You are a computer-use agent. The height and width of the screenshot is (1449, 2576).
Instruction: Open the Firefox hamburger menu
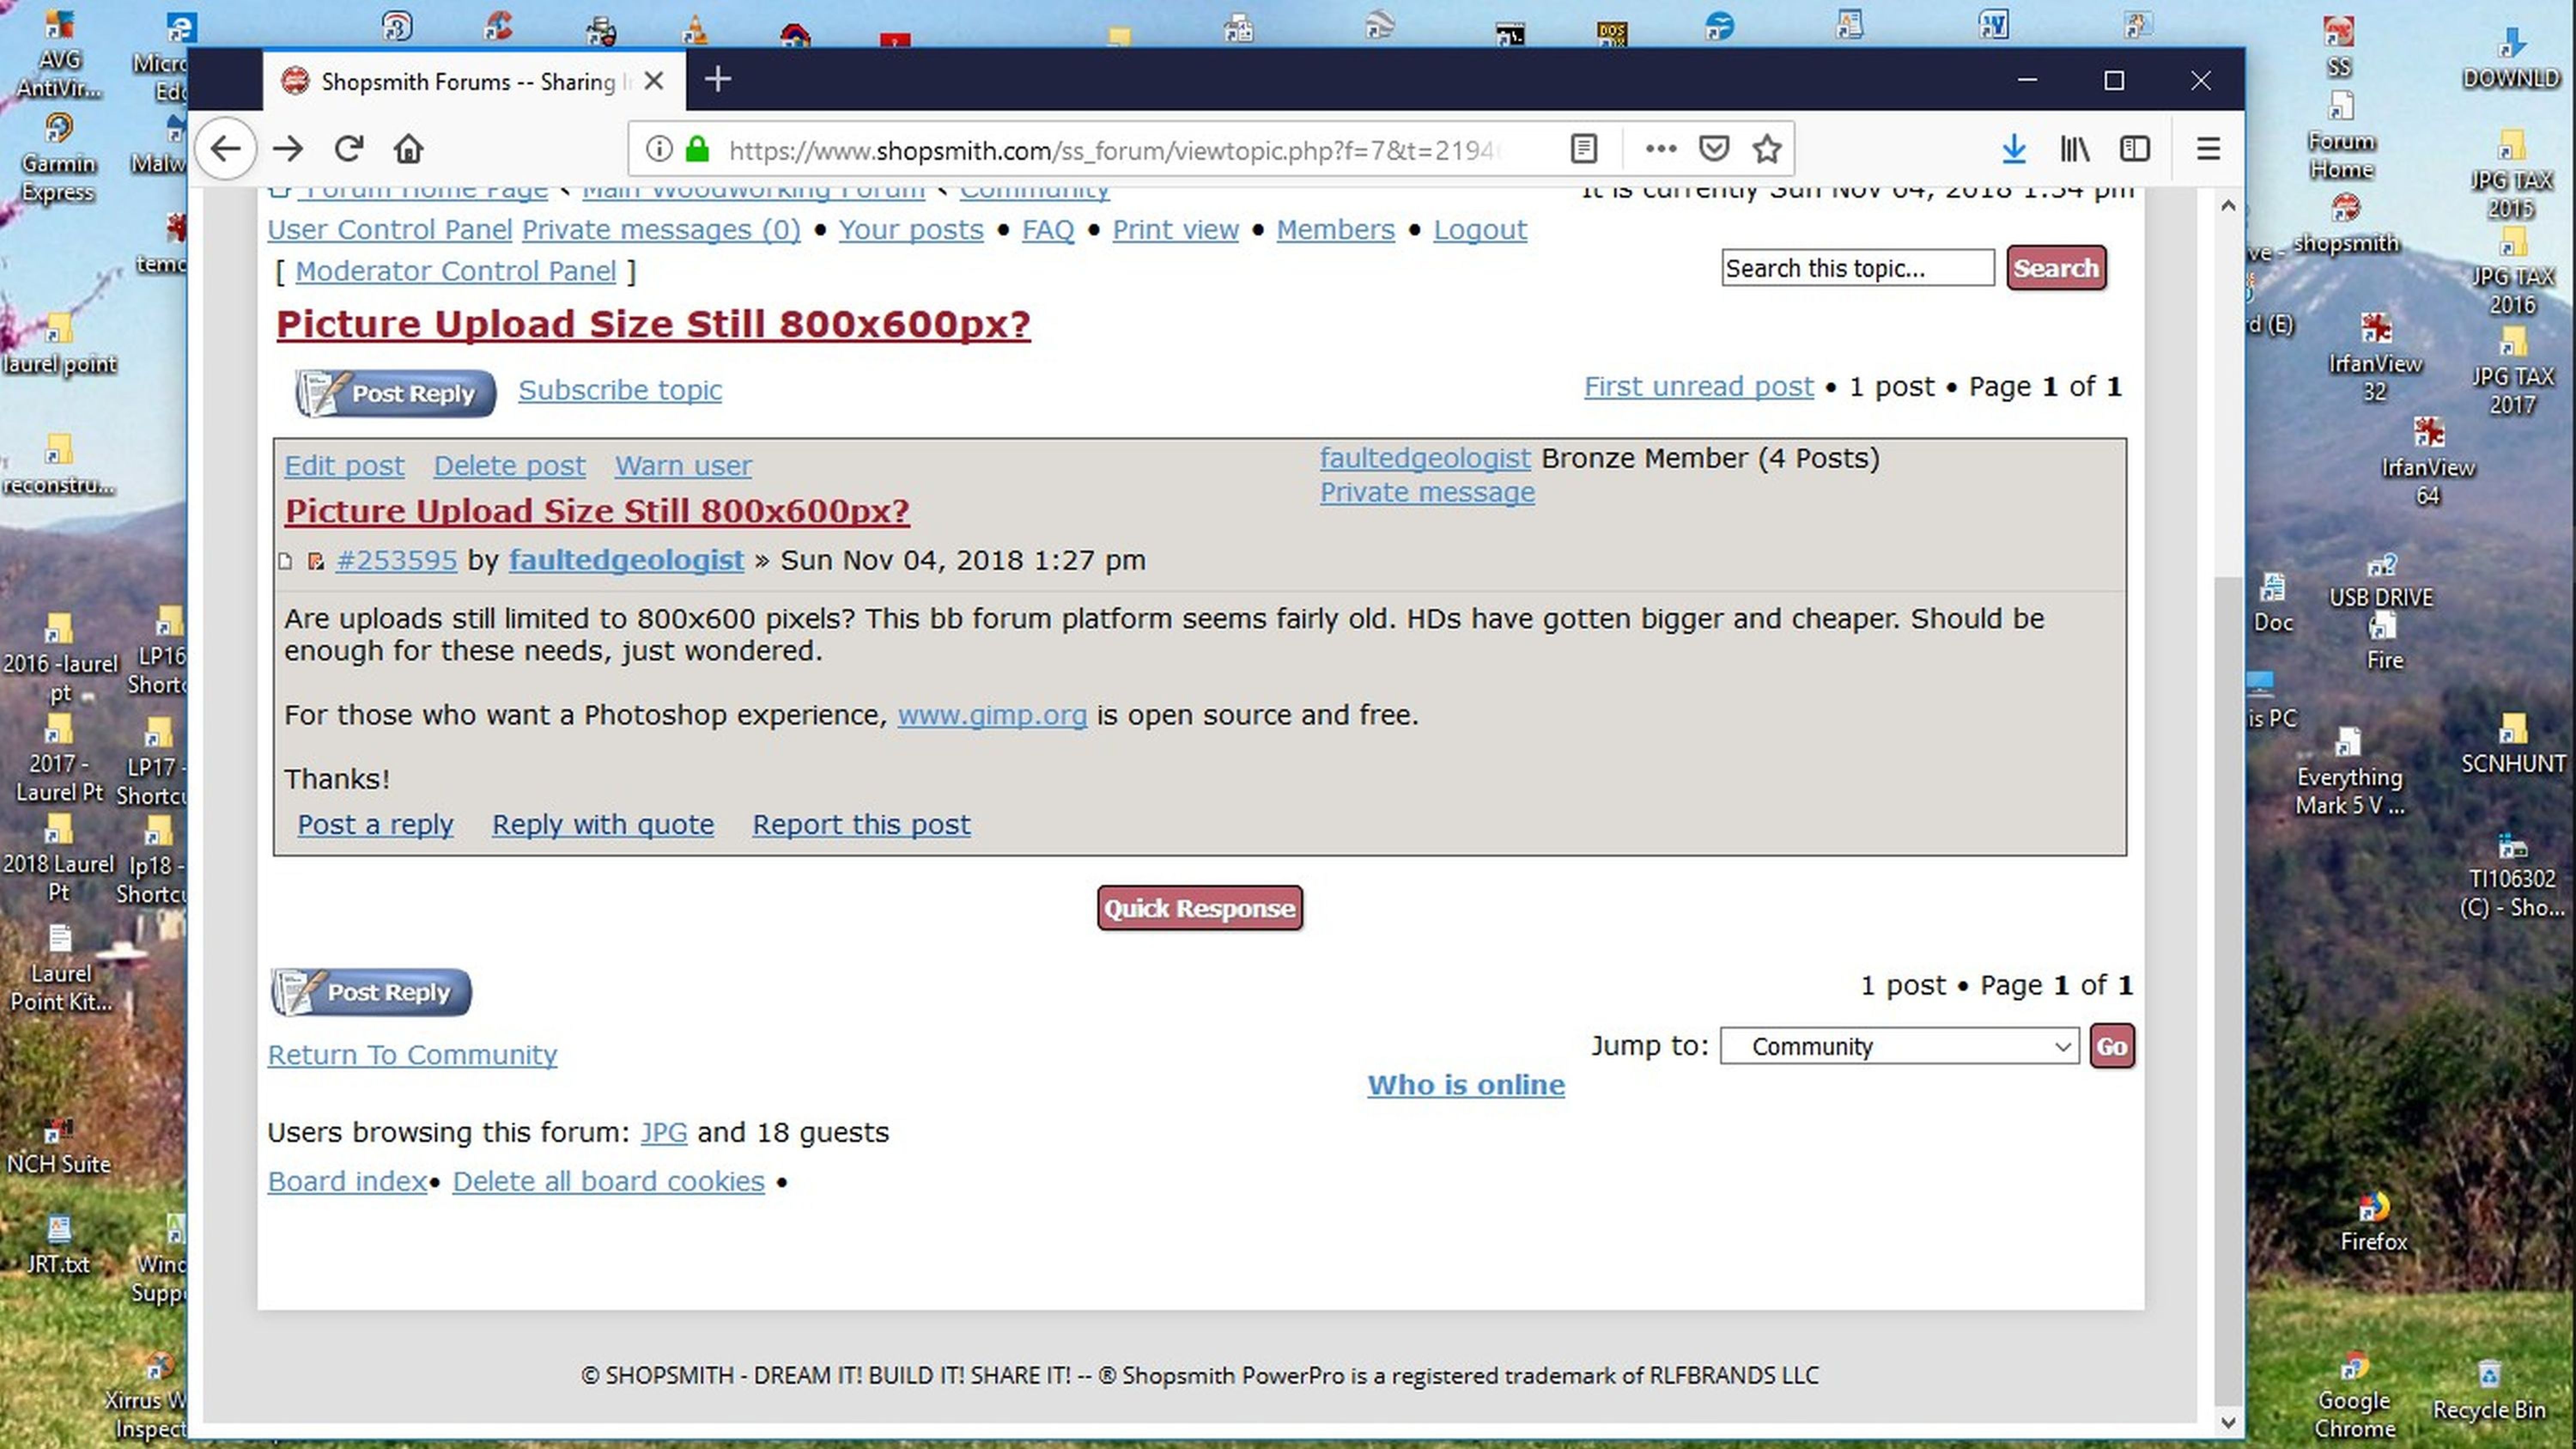tap(2208, 149)
